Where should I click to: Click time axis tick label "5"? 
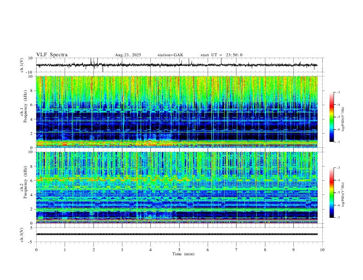[179, 250]
